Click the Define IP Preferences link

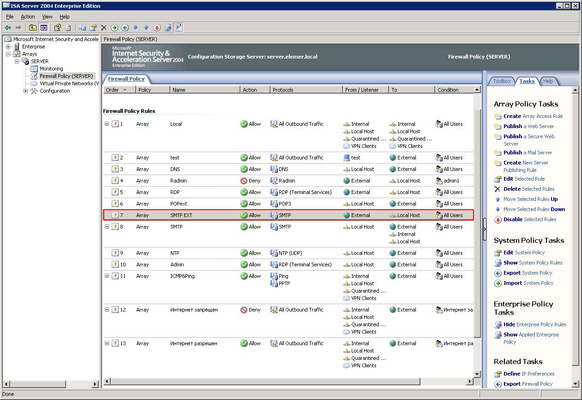tap(529, 374)
